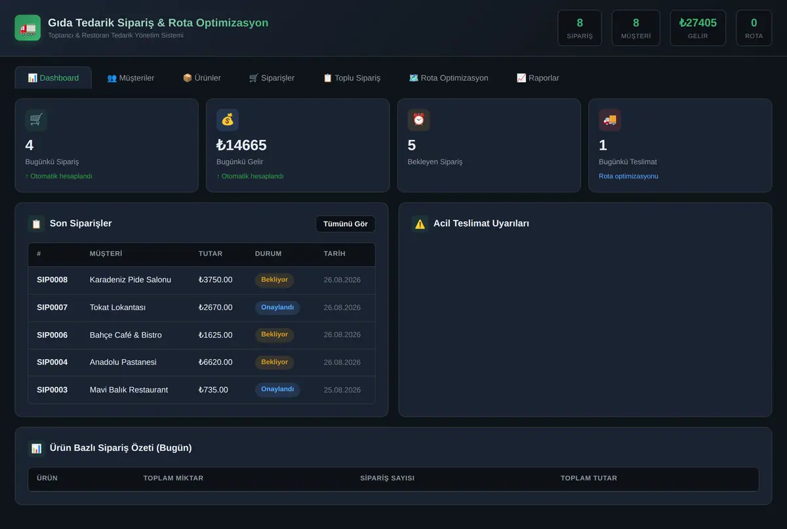Click customer Mavi Balık Restaurant
This screenshot has height=529, width=787.
coord(129,390)
